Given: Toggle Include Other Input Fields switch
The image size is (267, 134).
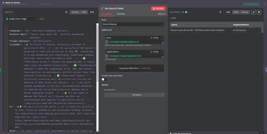Looking at the screenshot, I should pos(104,79).
